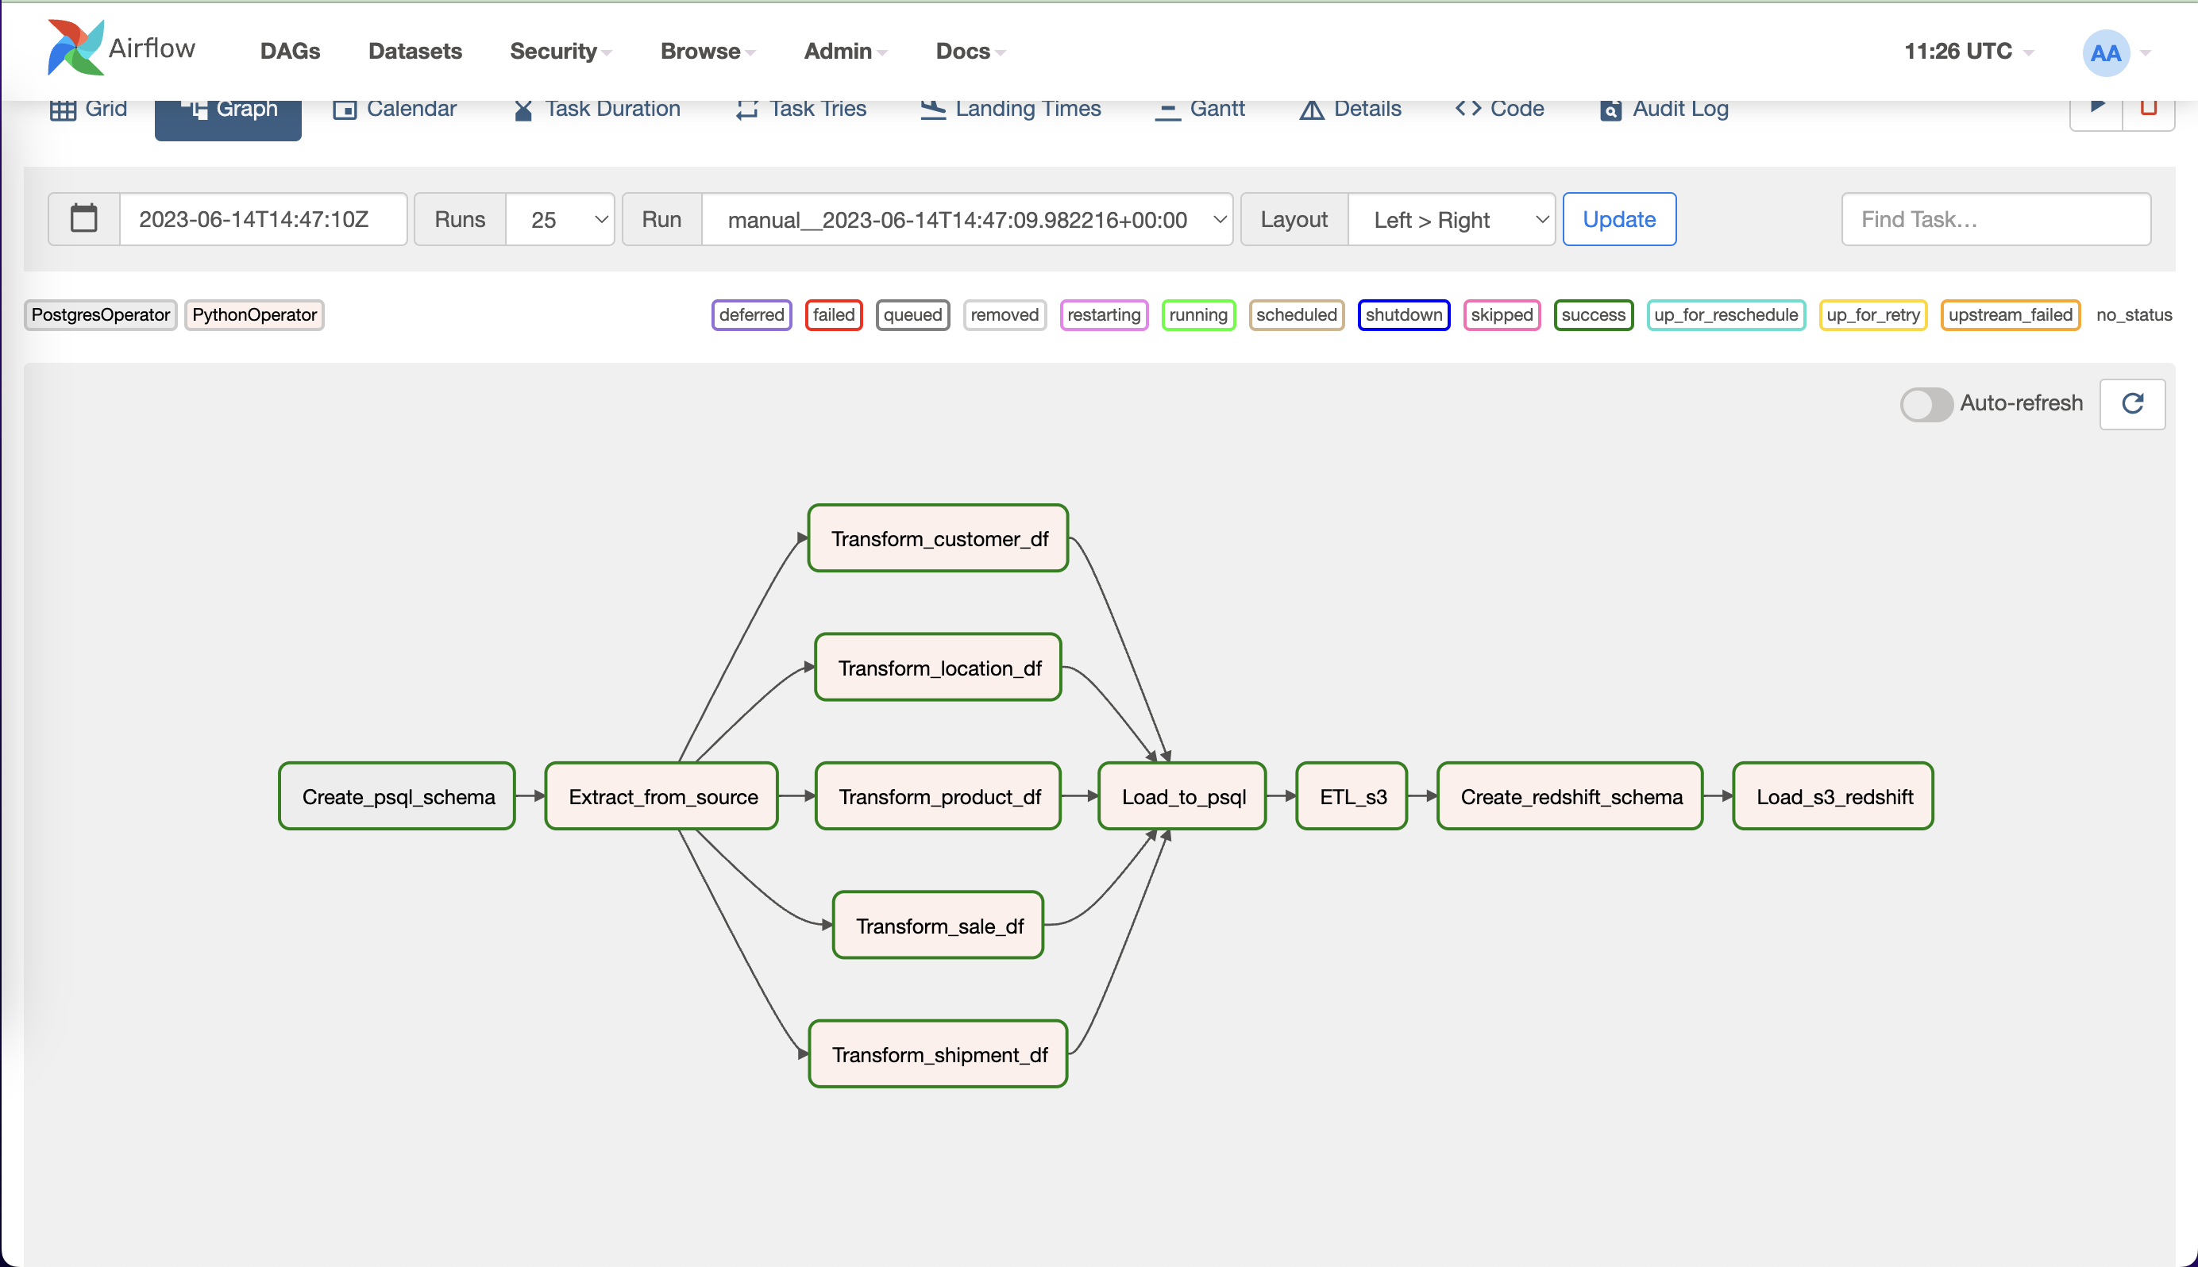Enable the Auto-refresh switch

point(1926,404)
